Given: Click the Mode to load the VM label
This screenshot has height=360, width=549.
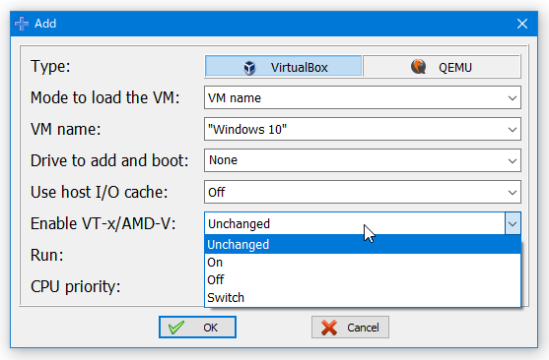Looking at the screenshot, I should [105, 97].
